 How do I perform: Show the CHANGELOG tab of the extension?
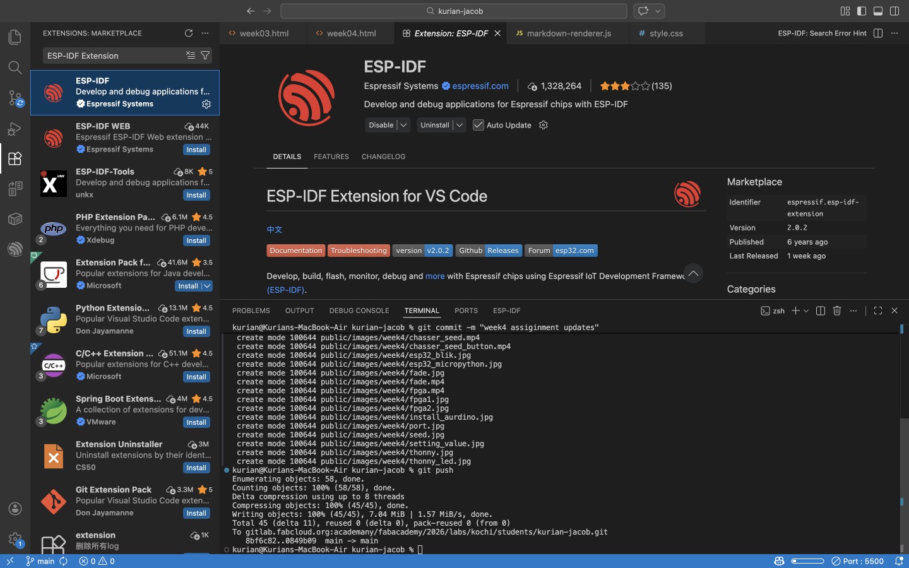tap(383, 157)
